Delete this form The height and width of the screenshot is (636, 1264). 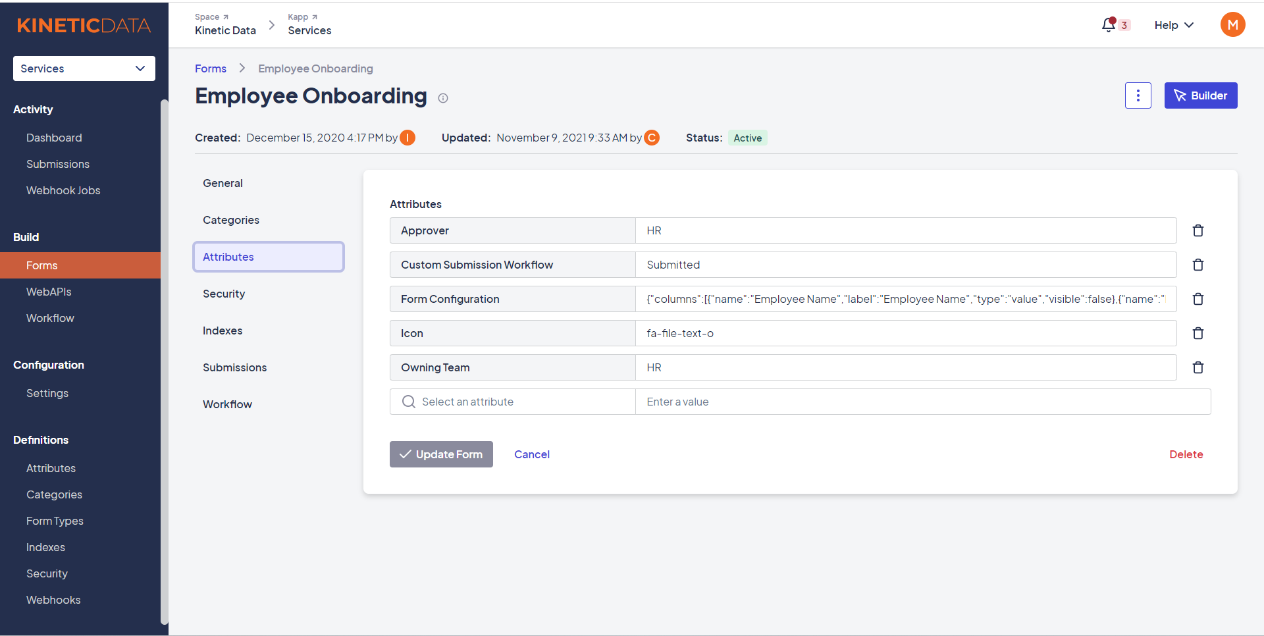1186,454
